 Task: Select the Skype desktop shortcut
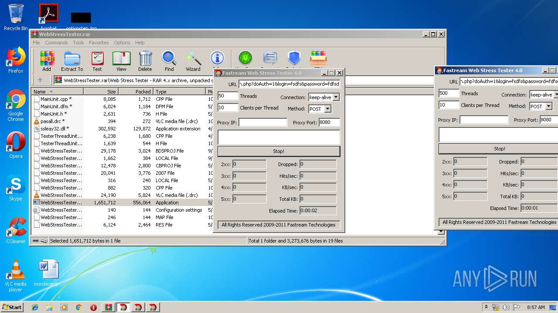pos(16,188)
